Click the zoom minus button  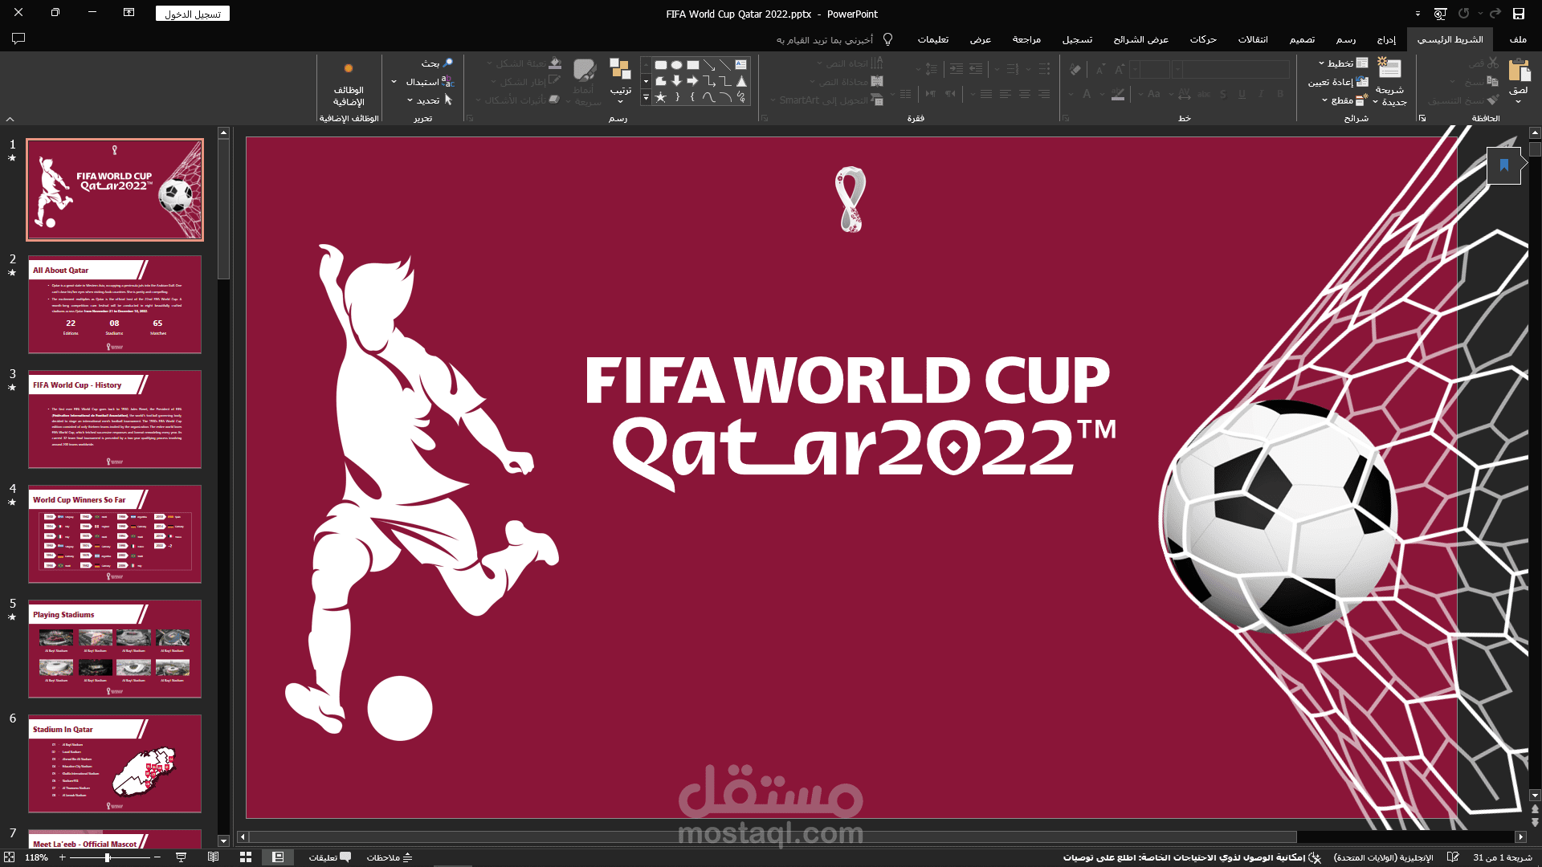coord(157,857)
